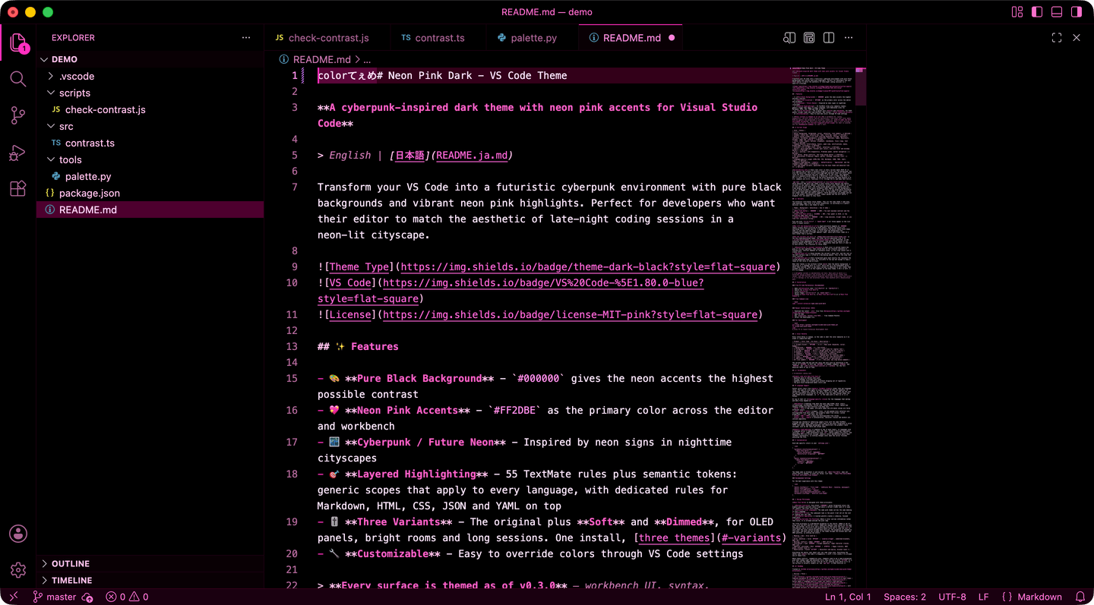Open check-contrast.js in file tree

pos(105,109)
